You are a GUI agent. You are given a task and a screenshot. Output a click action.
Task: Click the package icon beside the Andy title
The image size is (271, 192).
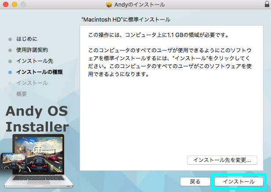pyautogui.click(x=109, y=4)
